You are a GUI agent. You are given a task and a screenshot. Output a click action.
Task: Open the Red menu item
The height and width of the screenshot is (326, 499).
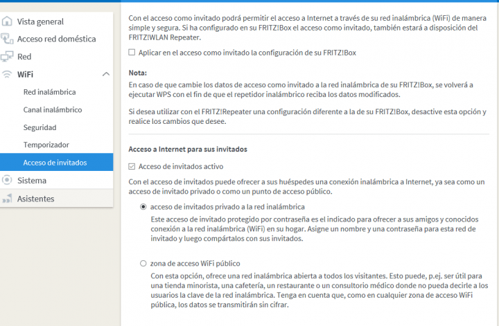click(24, 57)
